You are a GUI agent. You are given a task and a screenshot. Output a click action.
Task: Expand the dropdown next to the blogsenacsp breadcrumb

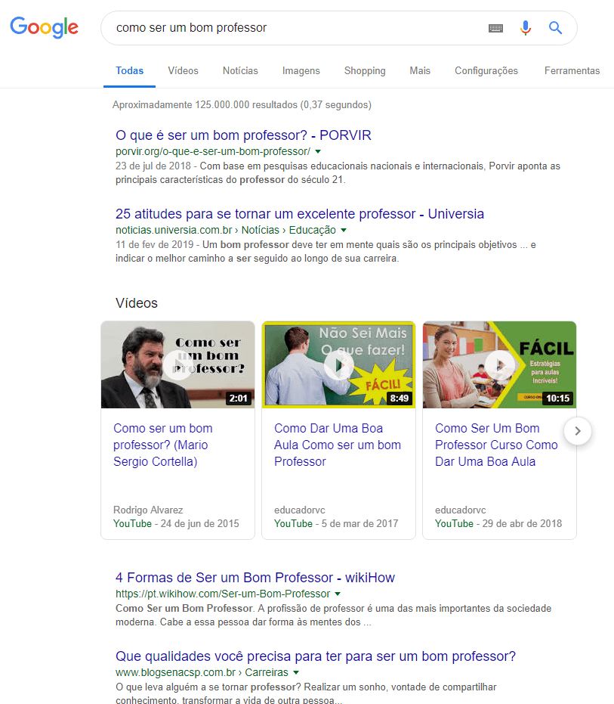point(296,671)
